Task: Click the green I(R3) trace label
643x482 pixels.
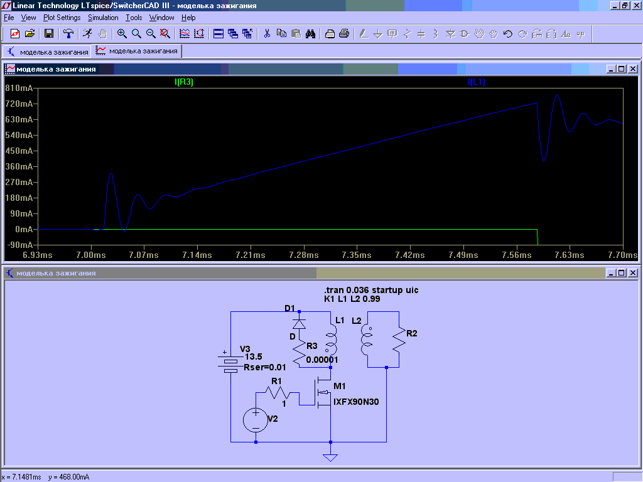Action: [x=183, y=82]
